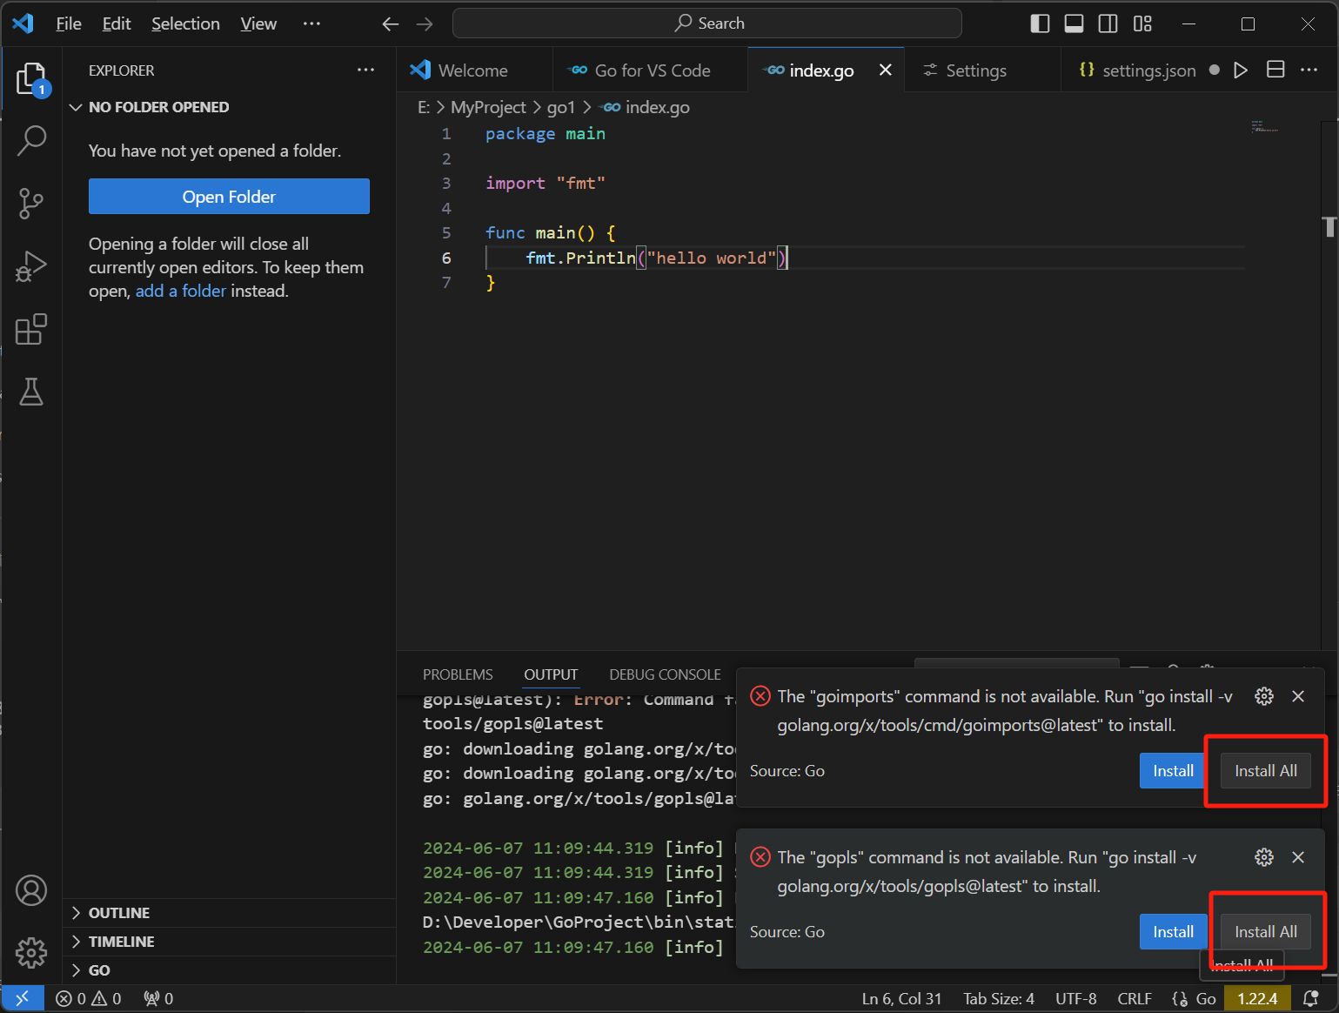Image resolution: width=1339 pixels, height=1013 pixels.
Task: Click the Open Folder button
Action: tap(229, 197)
